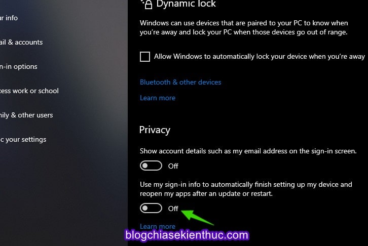This screenshot has height=246, width=368.
Task: Enable show account details toggle
Action: tap(151, 166)
